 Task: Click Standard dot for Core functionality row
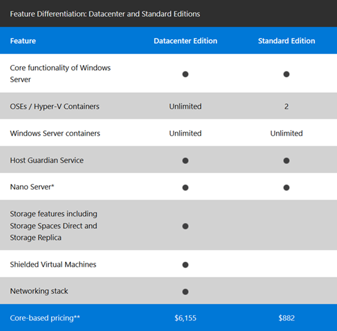[286, 74]
